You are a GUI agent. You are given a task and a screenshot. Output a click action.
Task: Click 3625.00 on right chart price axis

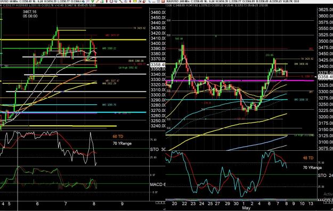click(x=326, y=10)
